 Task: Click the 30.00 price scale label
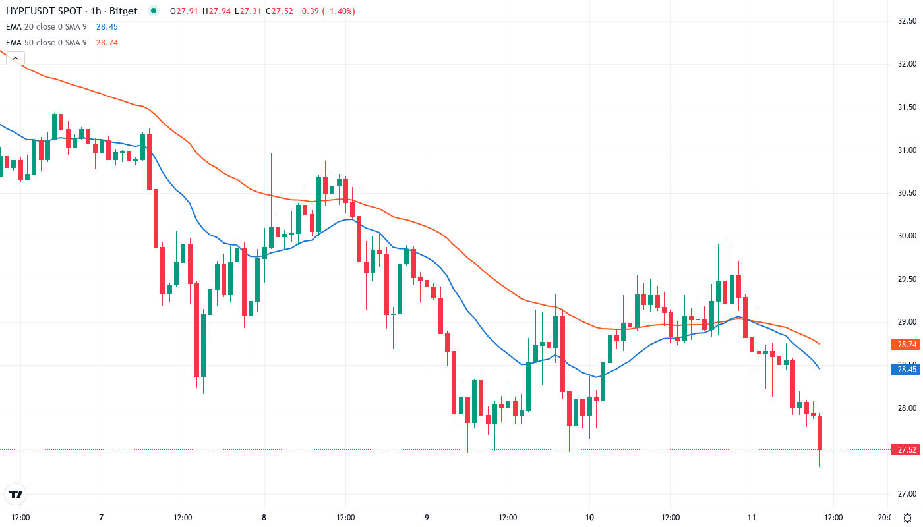click(907, 236)
